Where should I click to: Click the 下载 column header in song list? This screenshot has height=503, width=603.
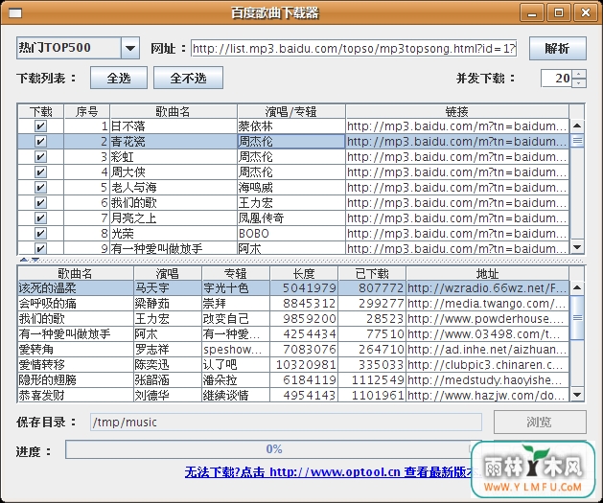pyautogui.click(x=41, y=111)
